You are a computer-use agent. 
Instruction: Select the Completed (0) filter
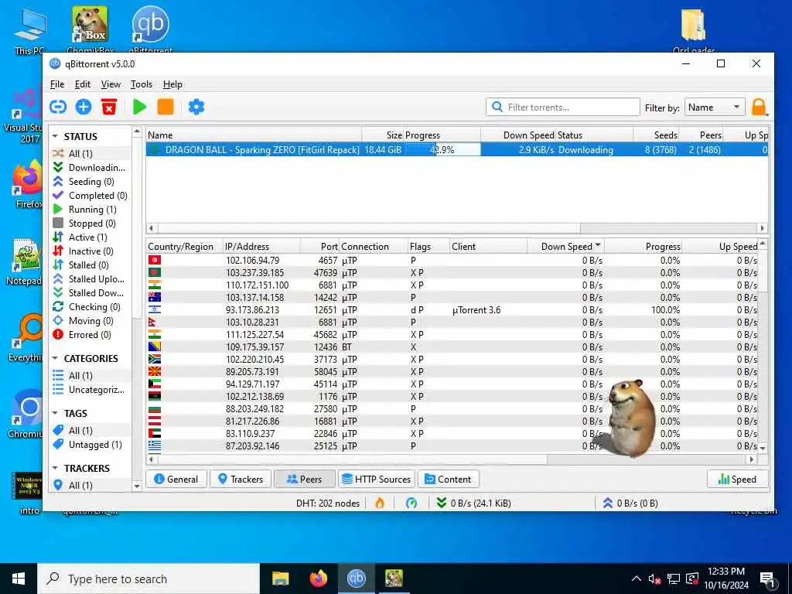click(x=90, y=196)
